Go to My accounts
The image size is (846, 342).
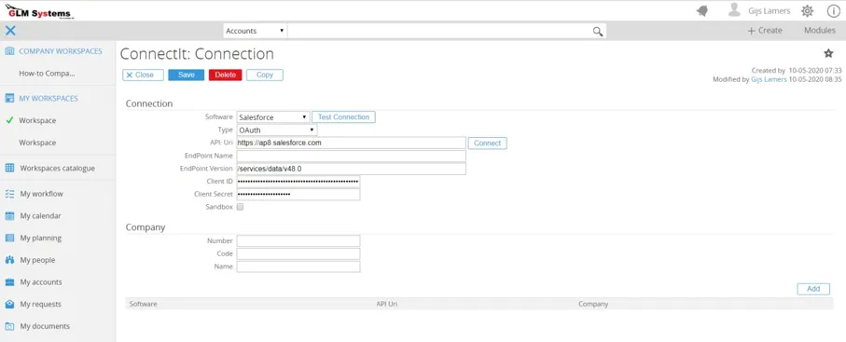pyautogui.click(x=41, y=282)
